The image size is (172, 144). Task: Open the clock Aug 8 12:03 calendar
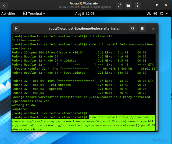click(85, 14)
